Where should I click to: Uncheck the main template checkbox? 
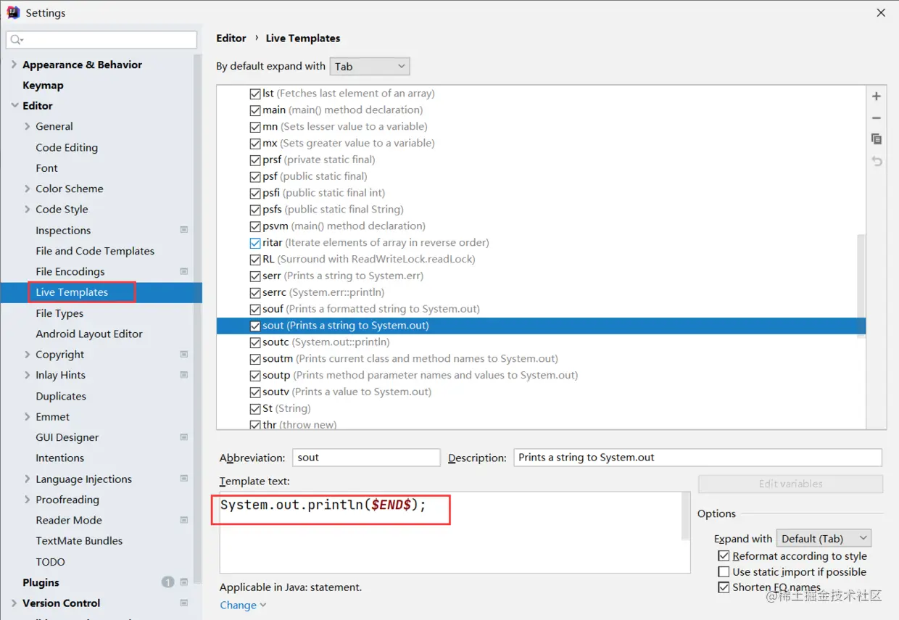[254, 110]
